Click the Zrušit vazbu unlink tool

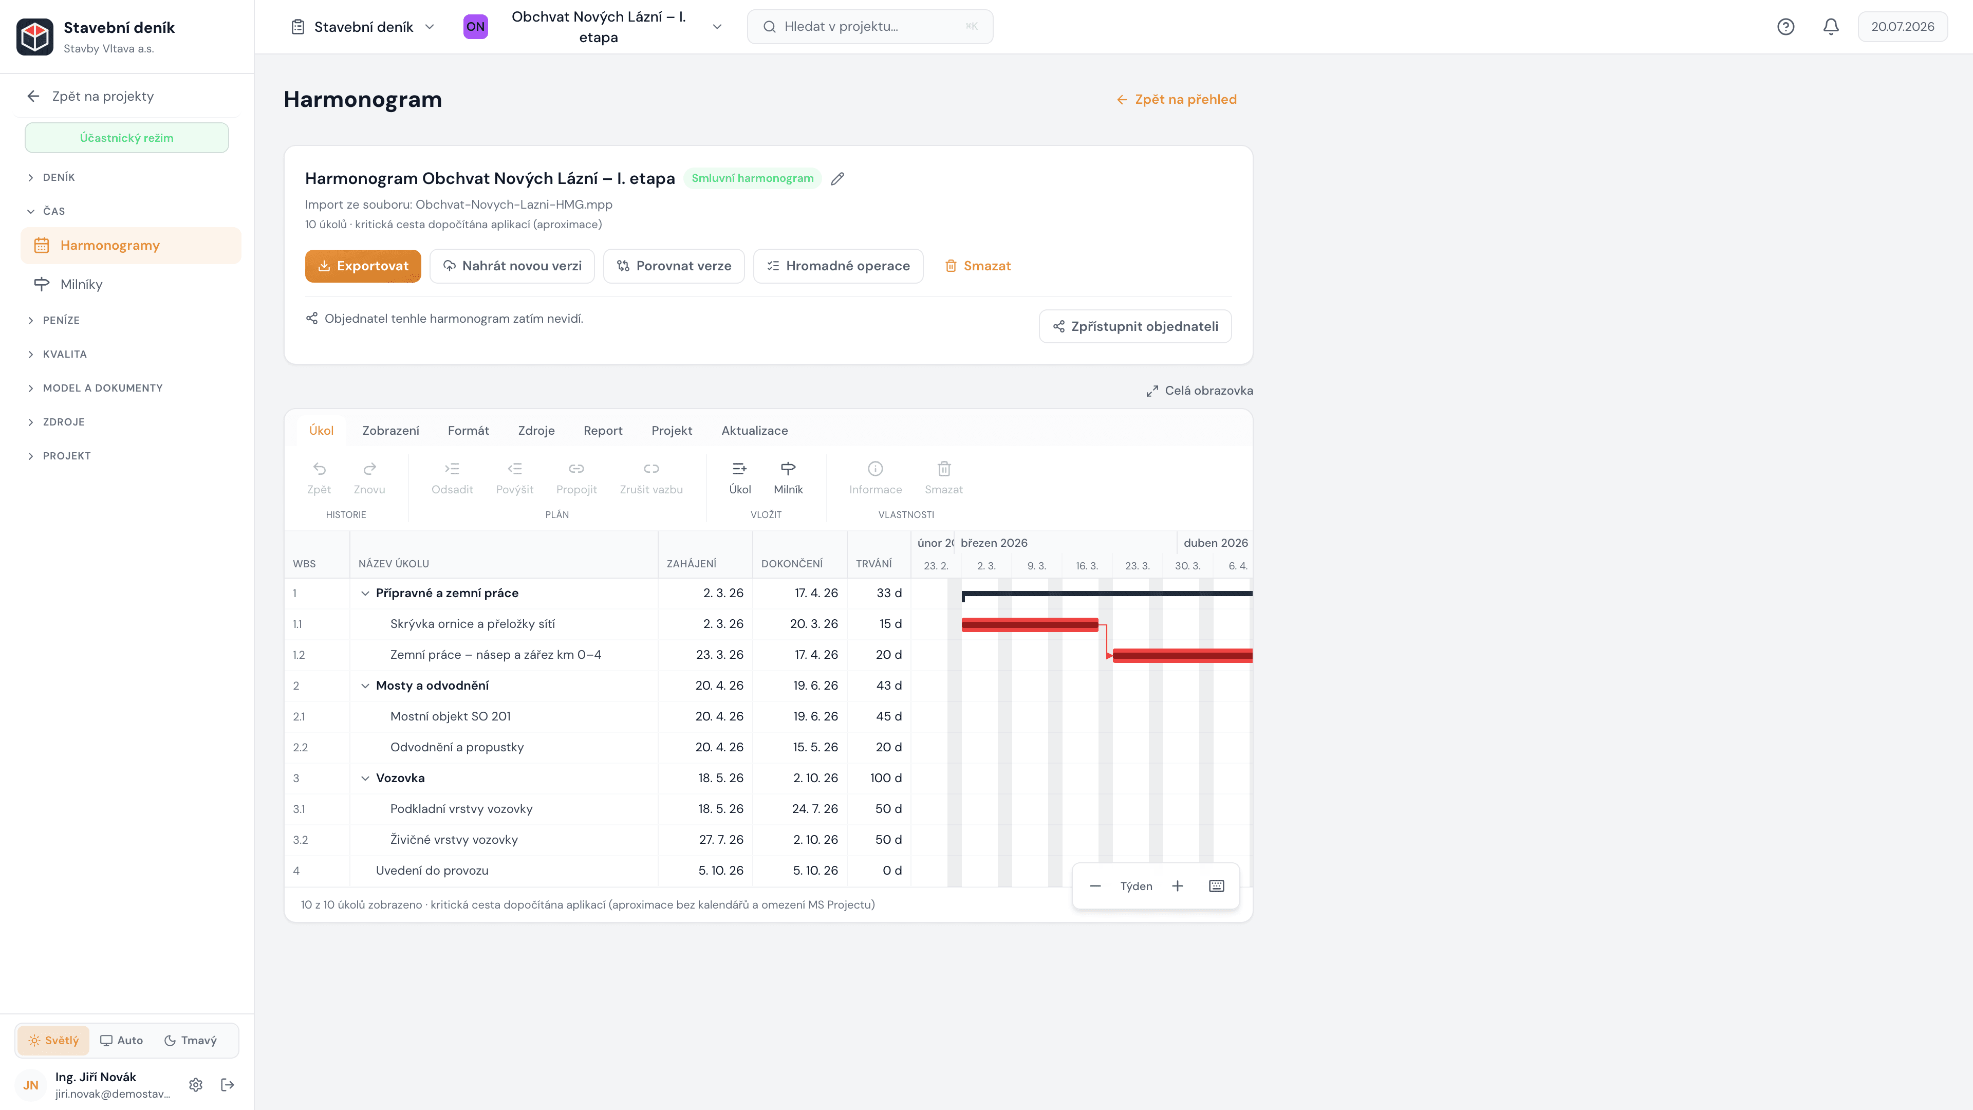click(x=651, y=478)
